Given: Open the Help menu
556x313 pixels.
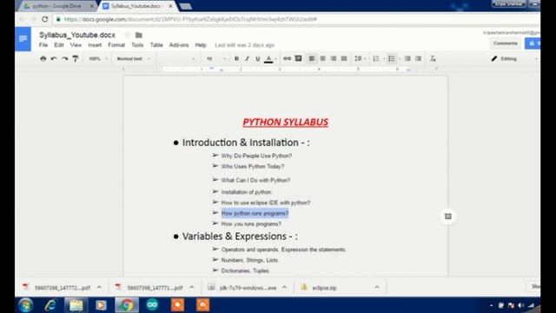Looking at the screenshot, I should pyautogui.click(x=201, y=45).
